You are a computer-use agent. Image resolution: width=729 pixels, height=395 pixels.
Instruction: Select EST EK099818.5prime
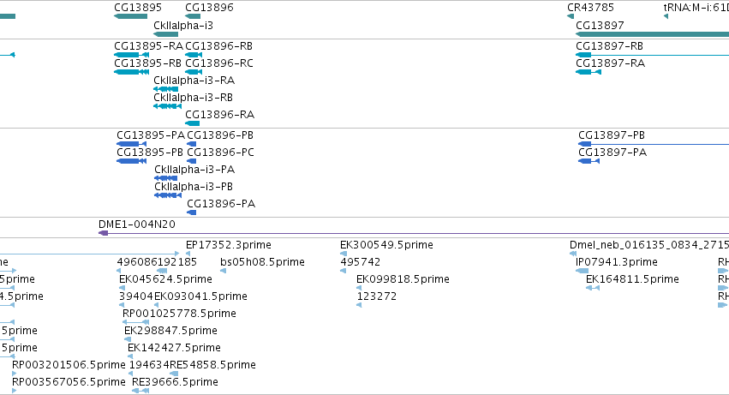(403, 279)
